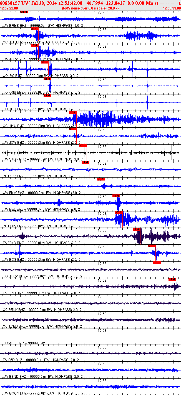Click the RMS noise scaling header text
Screen dimensions: 181x395
point(90,8)
